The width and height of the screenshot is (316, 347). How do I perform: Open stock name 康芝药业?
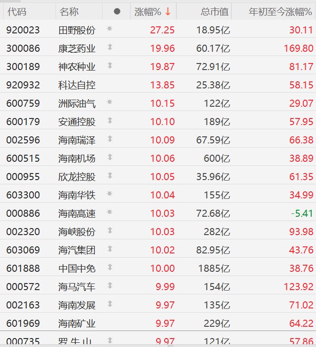pos(77,48)
